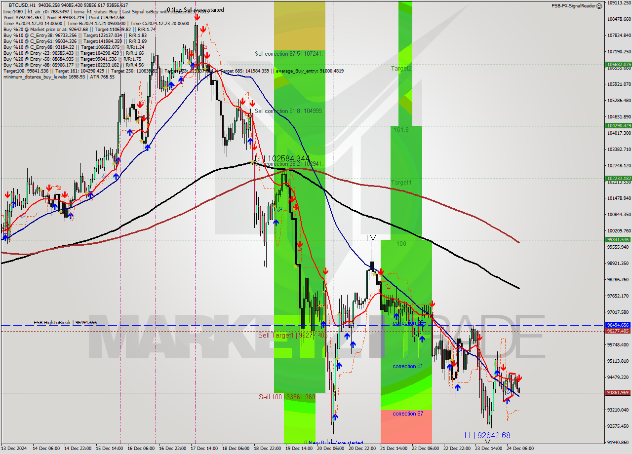Click the correction 87 label
Viewport: 632px width, 454px height.
407,414
